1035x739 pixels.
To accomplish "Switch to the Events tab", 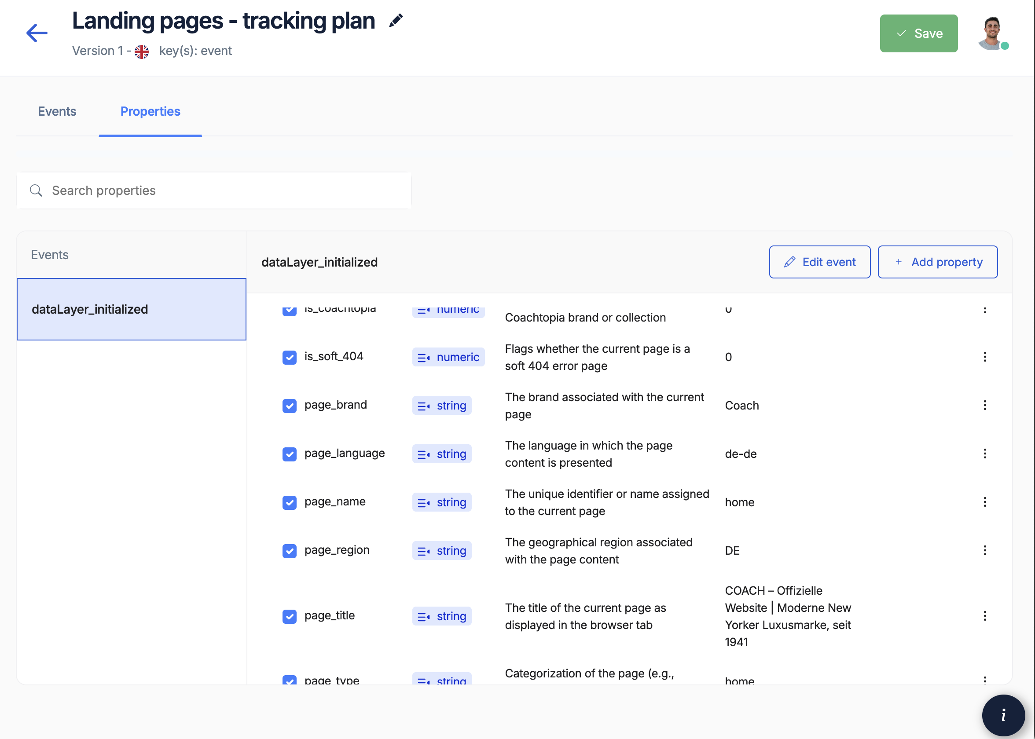I will tap(57, 111).
